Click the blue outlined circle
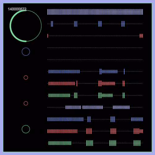Viewport: 155px width, 155px height. 26,52
